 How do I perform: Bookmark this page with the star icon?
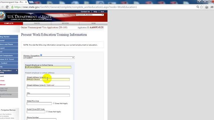pyautogui.click(x=201, y=7)
